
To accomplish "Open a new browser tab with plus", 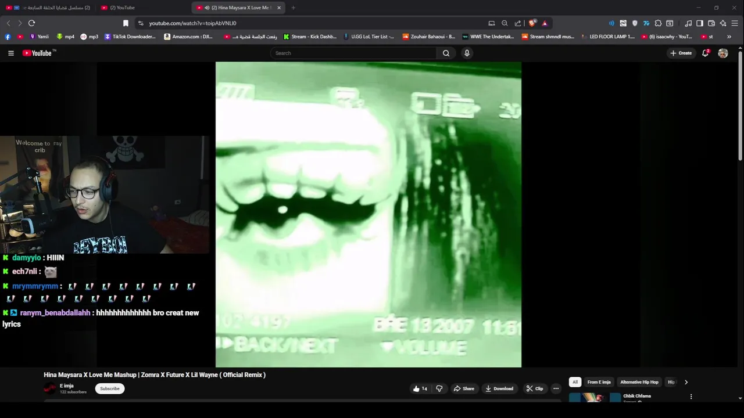I will [293, 8].
